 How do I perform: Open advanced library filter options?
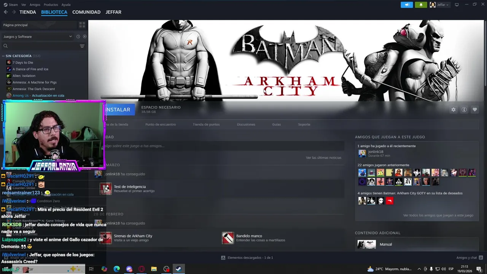[x=82, y=46]
